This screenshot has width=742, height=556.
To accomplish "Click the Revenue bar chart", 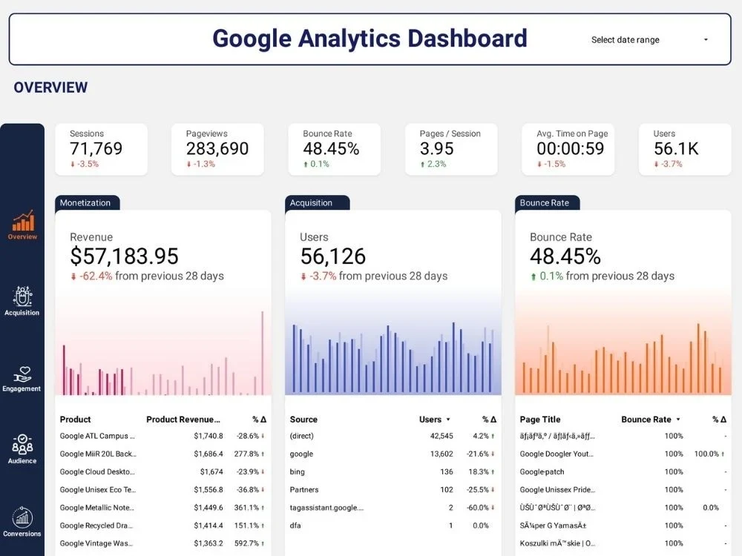I will coord(163,348).
